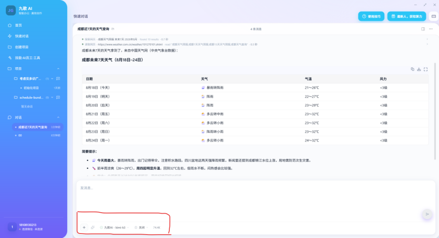The image size is (439, 238).
Task: Download the weather table
Action: [419, 69]
